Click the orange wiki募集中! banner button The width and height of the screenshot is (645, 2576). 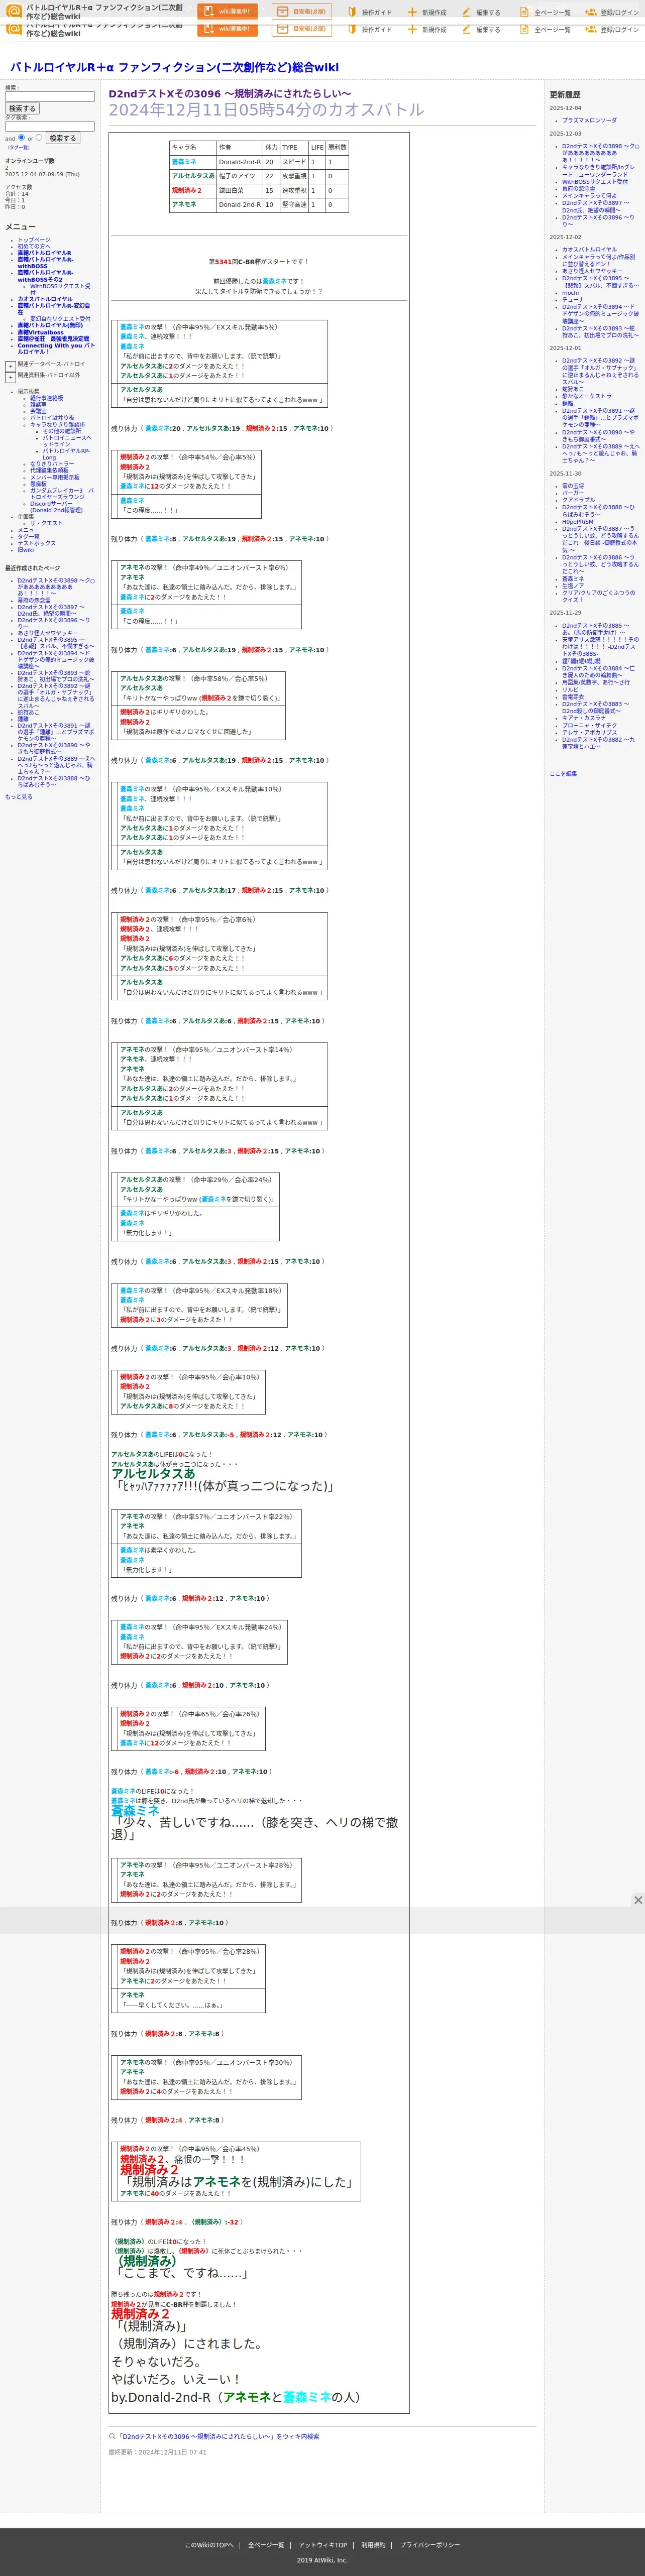tap(228, 12)
